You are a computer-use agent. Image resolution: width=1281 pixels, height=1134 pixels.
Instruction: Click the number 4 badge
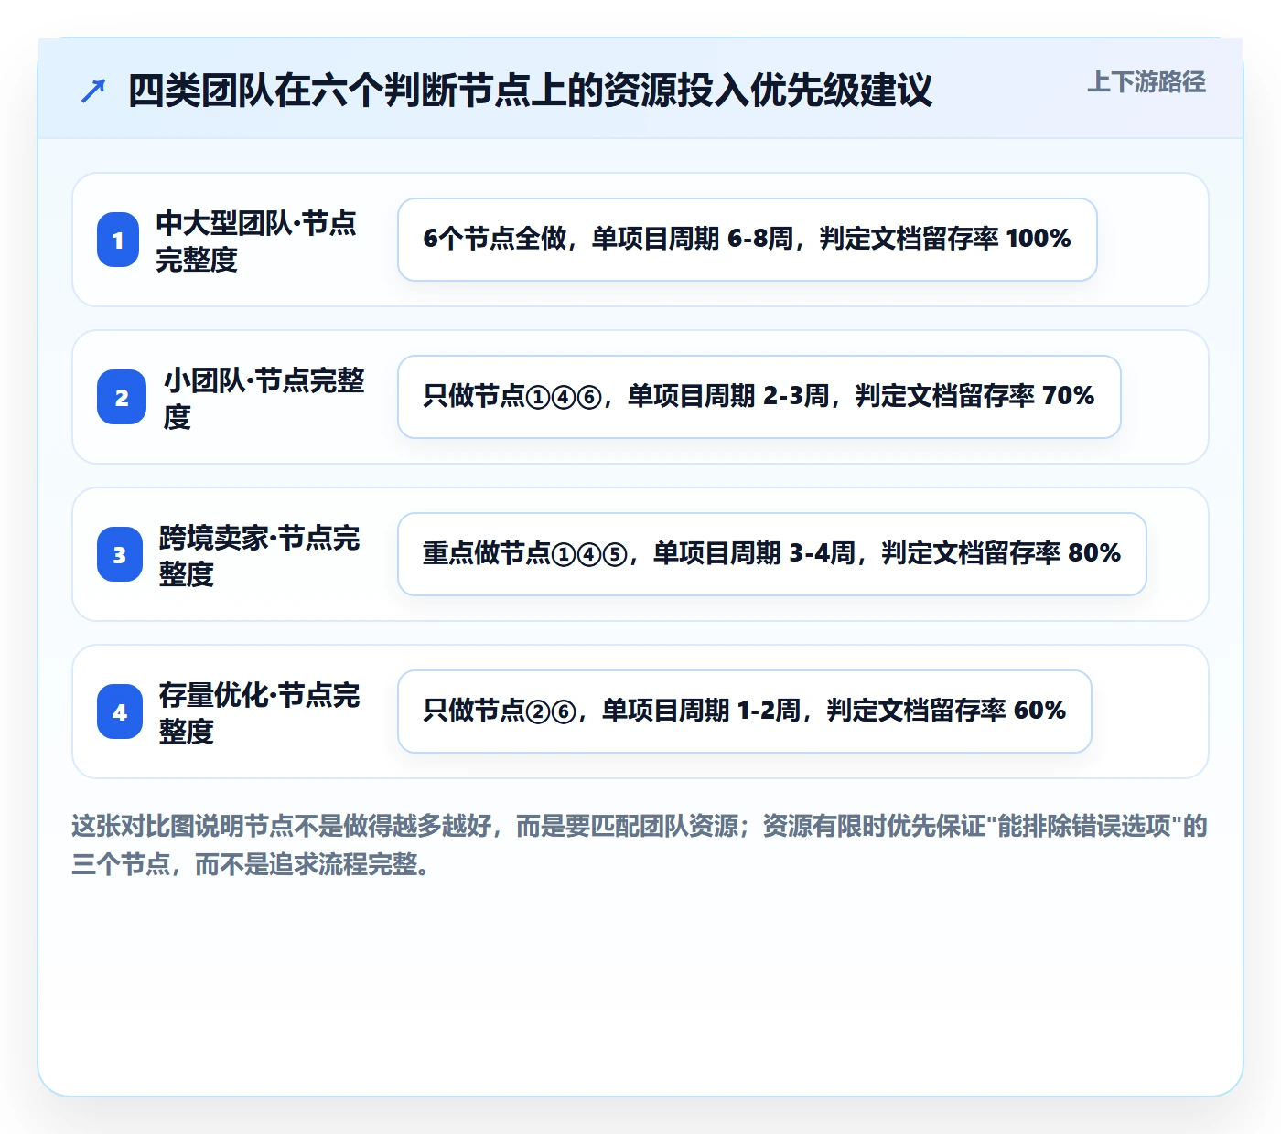pos(120,711)
